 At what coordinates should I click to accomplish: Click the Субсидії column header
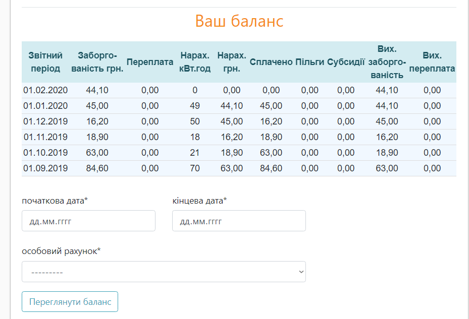[346, 62]
